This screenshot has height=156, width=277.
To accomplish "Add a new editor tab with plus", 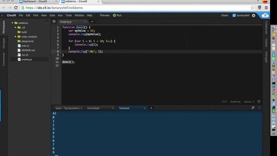I will [92, 21].
